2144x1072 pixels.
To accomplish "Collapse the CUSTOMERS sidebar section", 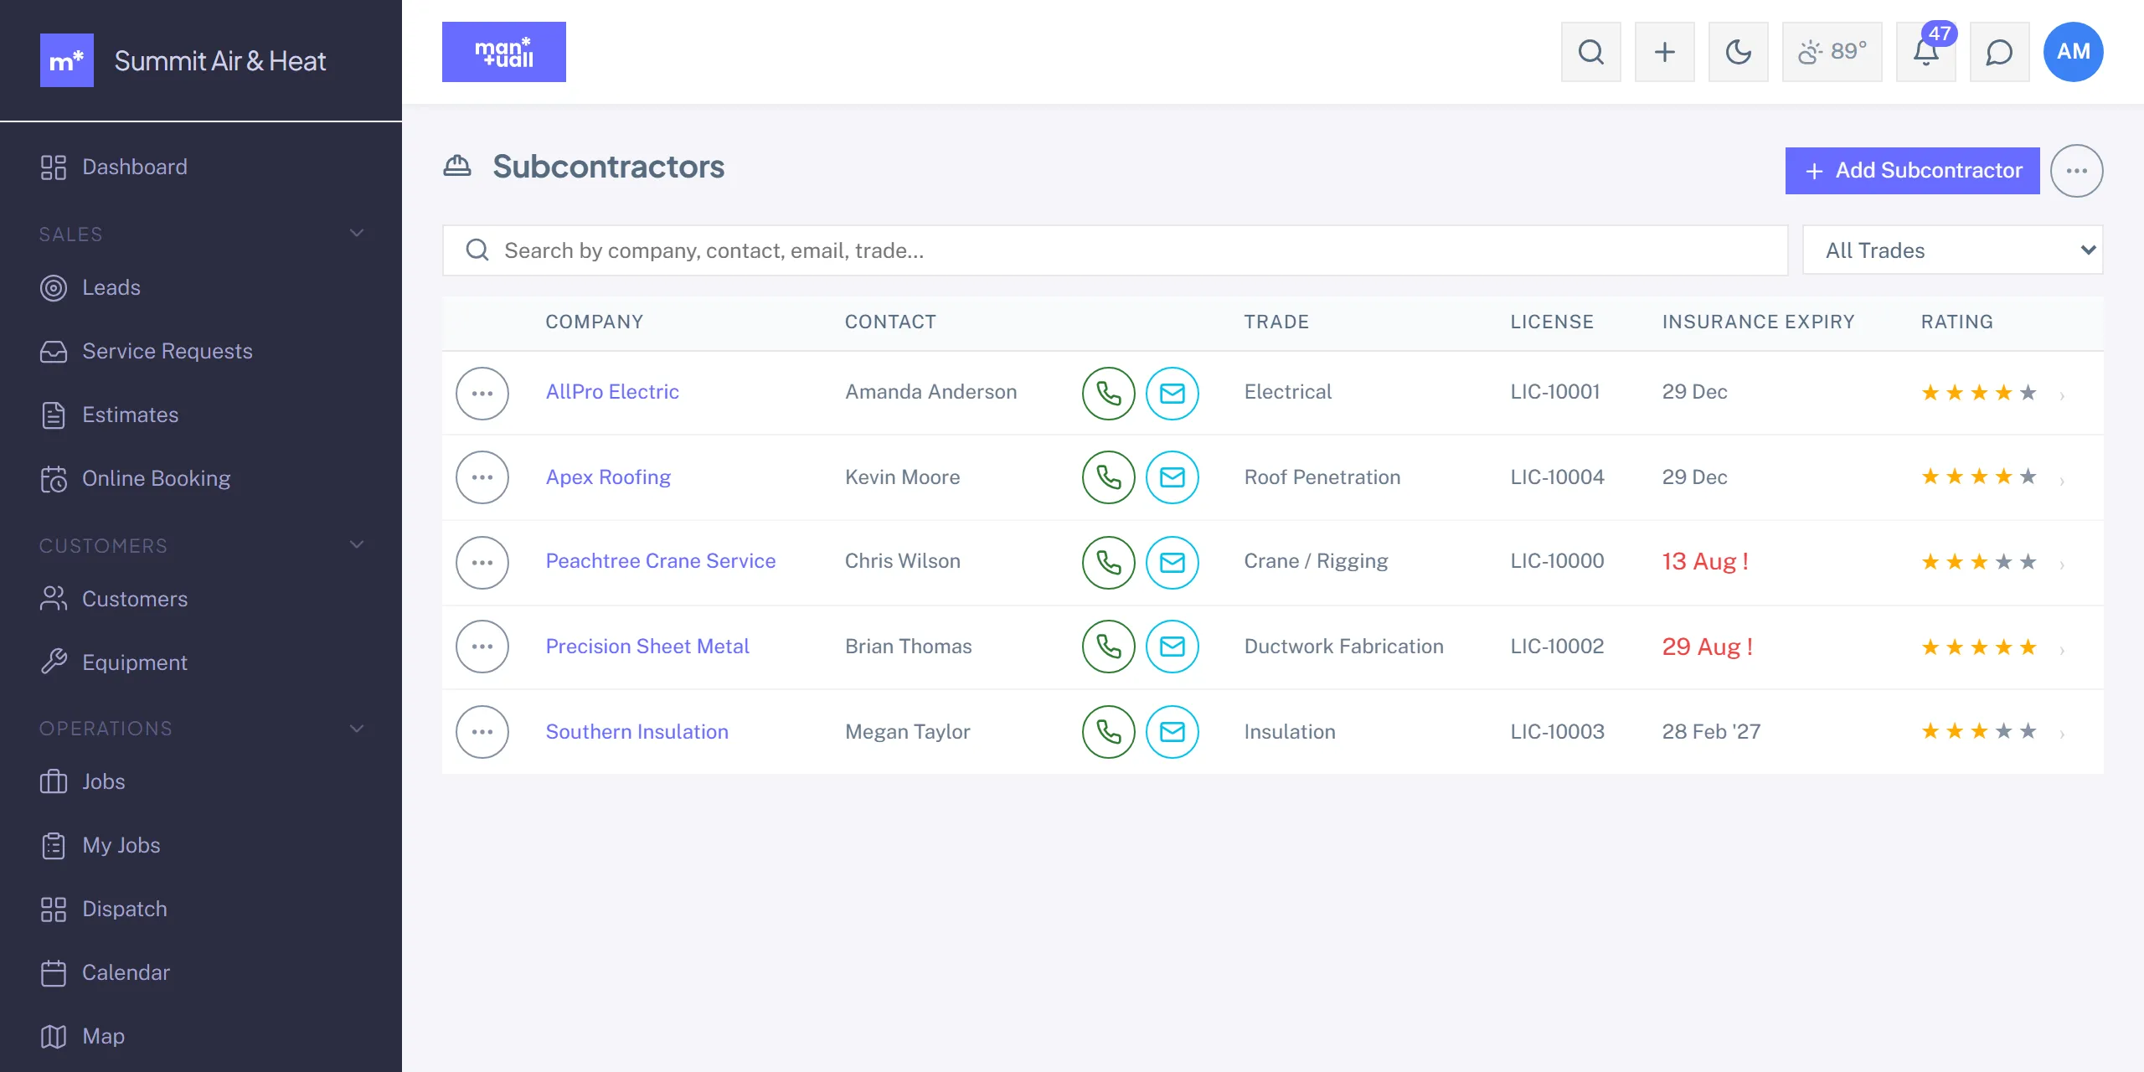I will (x=357, y=544).
